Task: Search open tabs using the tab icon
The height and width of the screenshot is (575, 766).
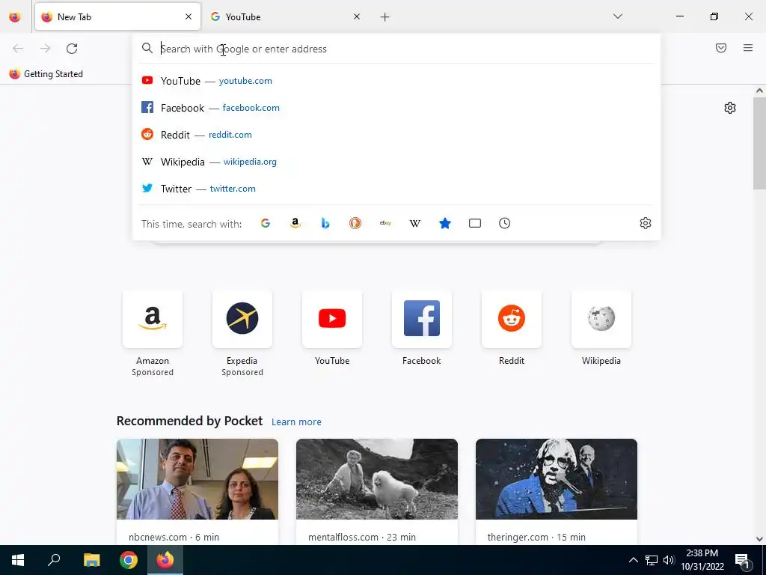Action: coord(475,223)
